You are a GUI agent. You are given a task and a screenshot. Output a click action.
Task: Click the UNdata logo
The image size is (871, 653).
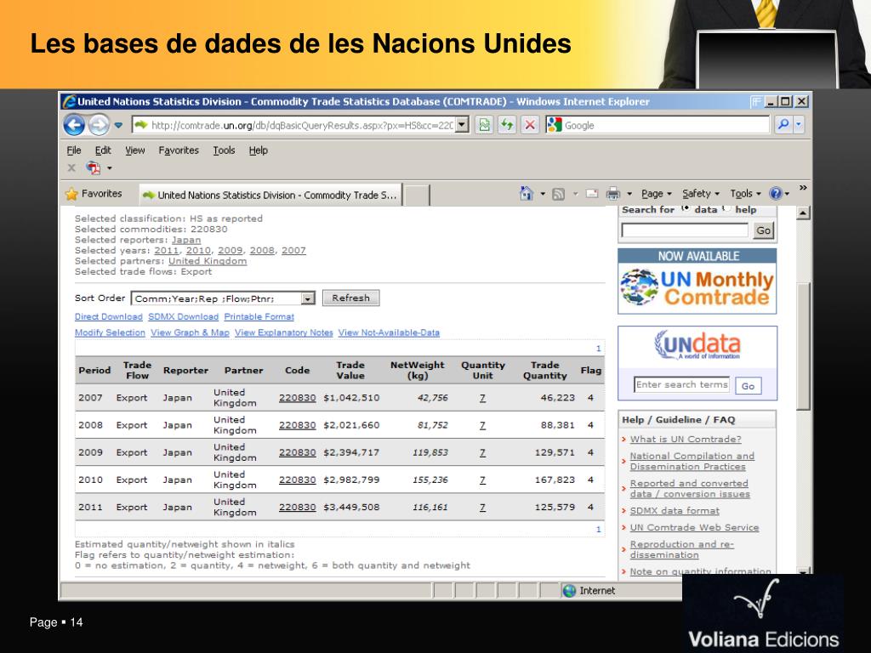tap(697, 345)
